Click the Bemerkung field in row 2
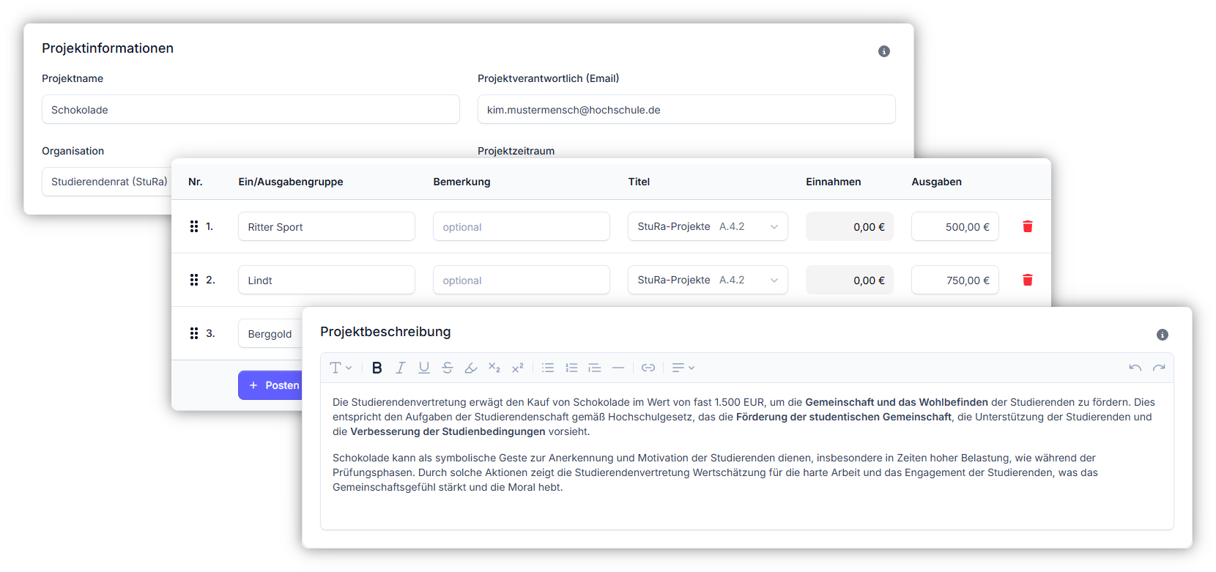 pos(522,280)
